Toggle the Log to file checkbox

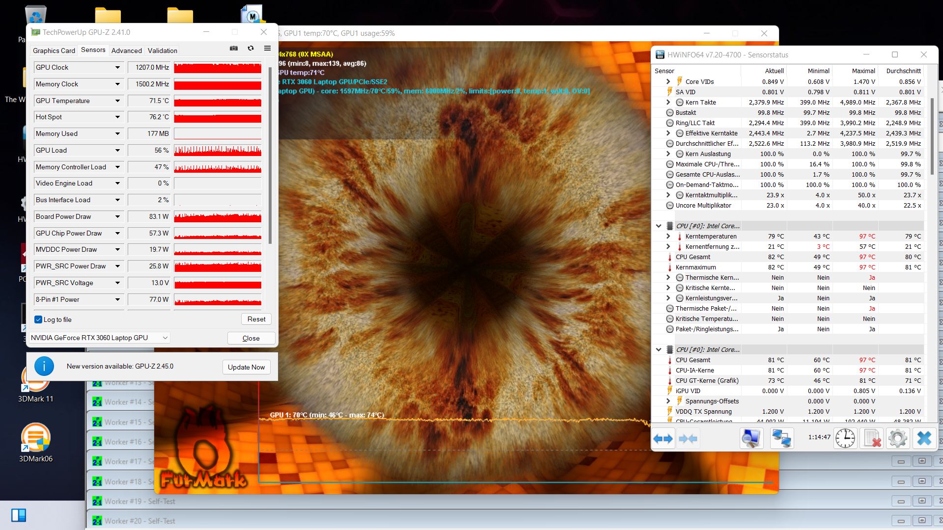point(38,319)
